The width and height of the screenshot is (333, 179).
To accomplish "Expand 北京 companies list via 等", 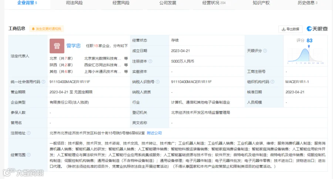I will tap(126, 58).
